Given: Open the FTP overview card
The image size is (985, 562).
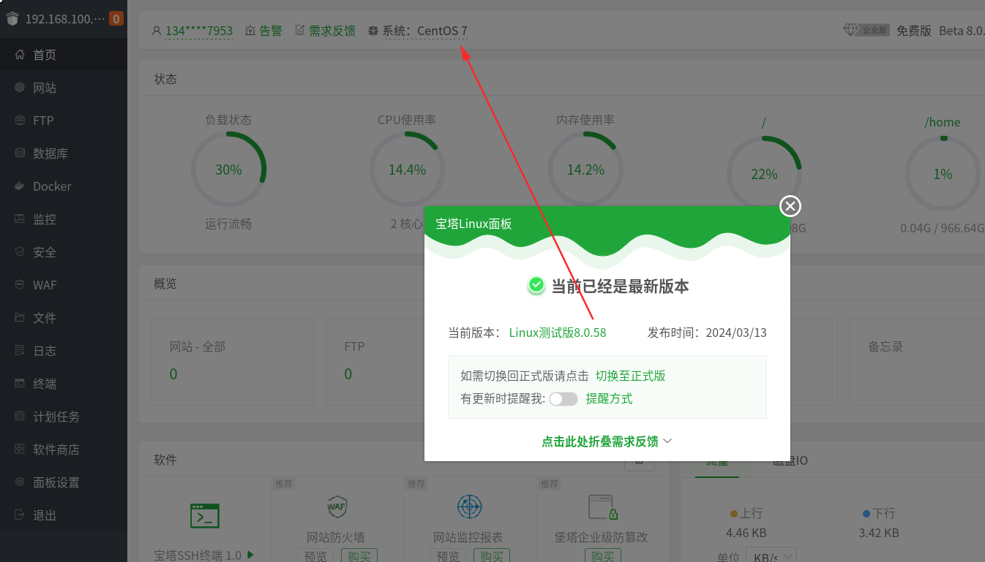Looking at the screenshot, I should point(375,361).
